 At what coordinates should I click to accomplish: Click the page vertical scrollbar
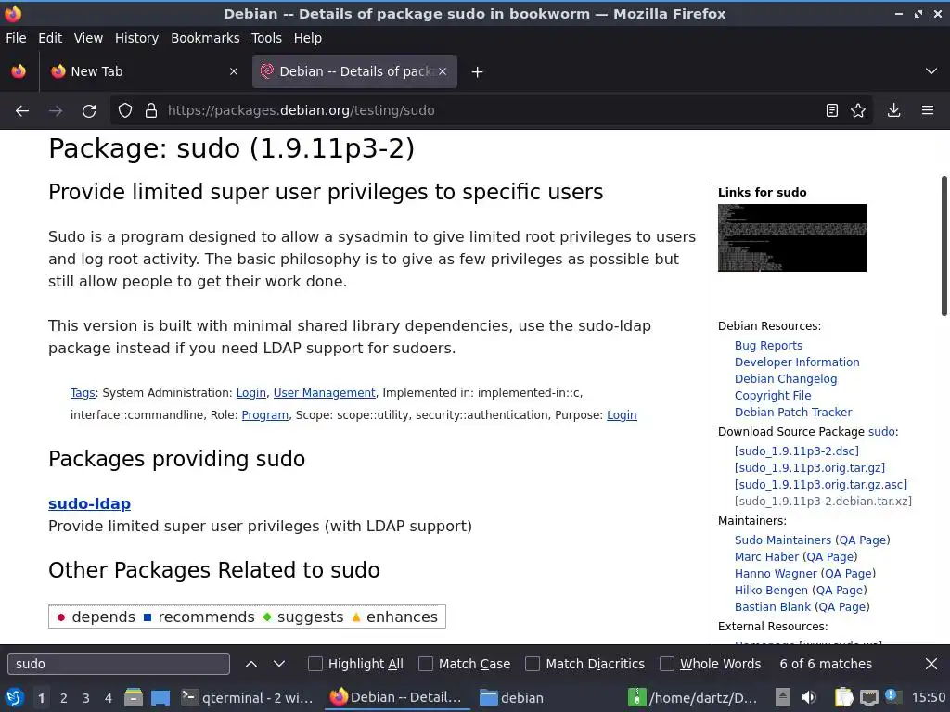pos(944,246)
